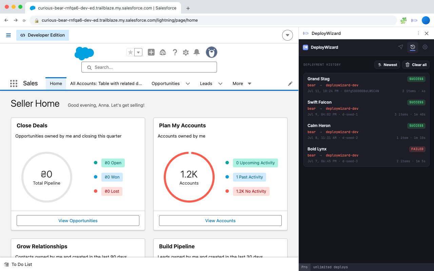Screen dimensions: 434x271
Task: Click the 1.2K No Activity badge
Action: coord(251,191)
